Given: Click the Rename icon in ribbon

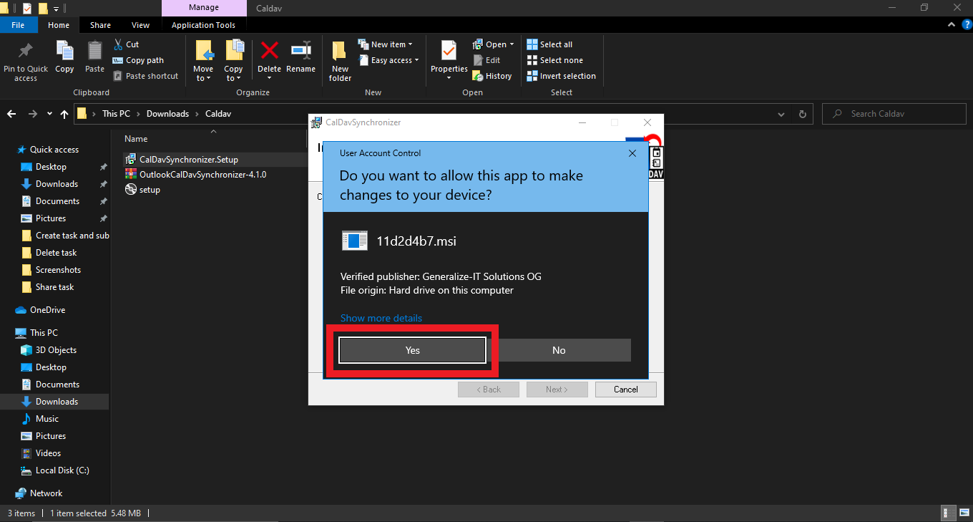Looking at the screenshot, I should tap(300, 52).
